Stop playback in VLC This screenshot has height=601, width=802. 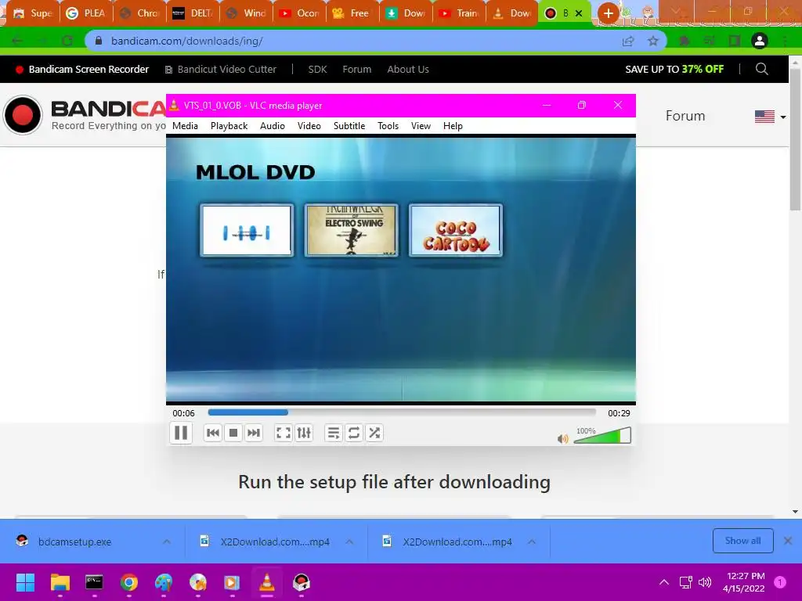[233, 433]
